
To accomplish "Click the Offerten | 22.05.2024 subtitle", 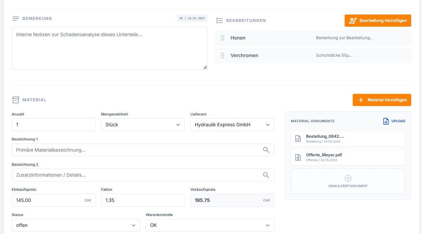I will click(322, 160).
